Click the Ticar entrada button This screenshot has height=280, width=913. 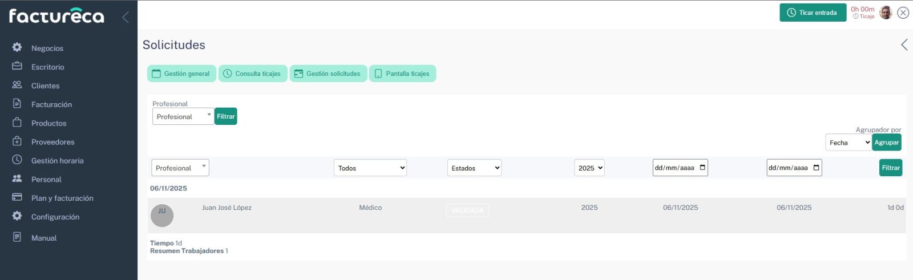click(x=813, y=13)
